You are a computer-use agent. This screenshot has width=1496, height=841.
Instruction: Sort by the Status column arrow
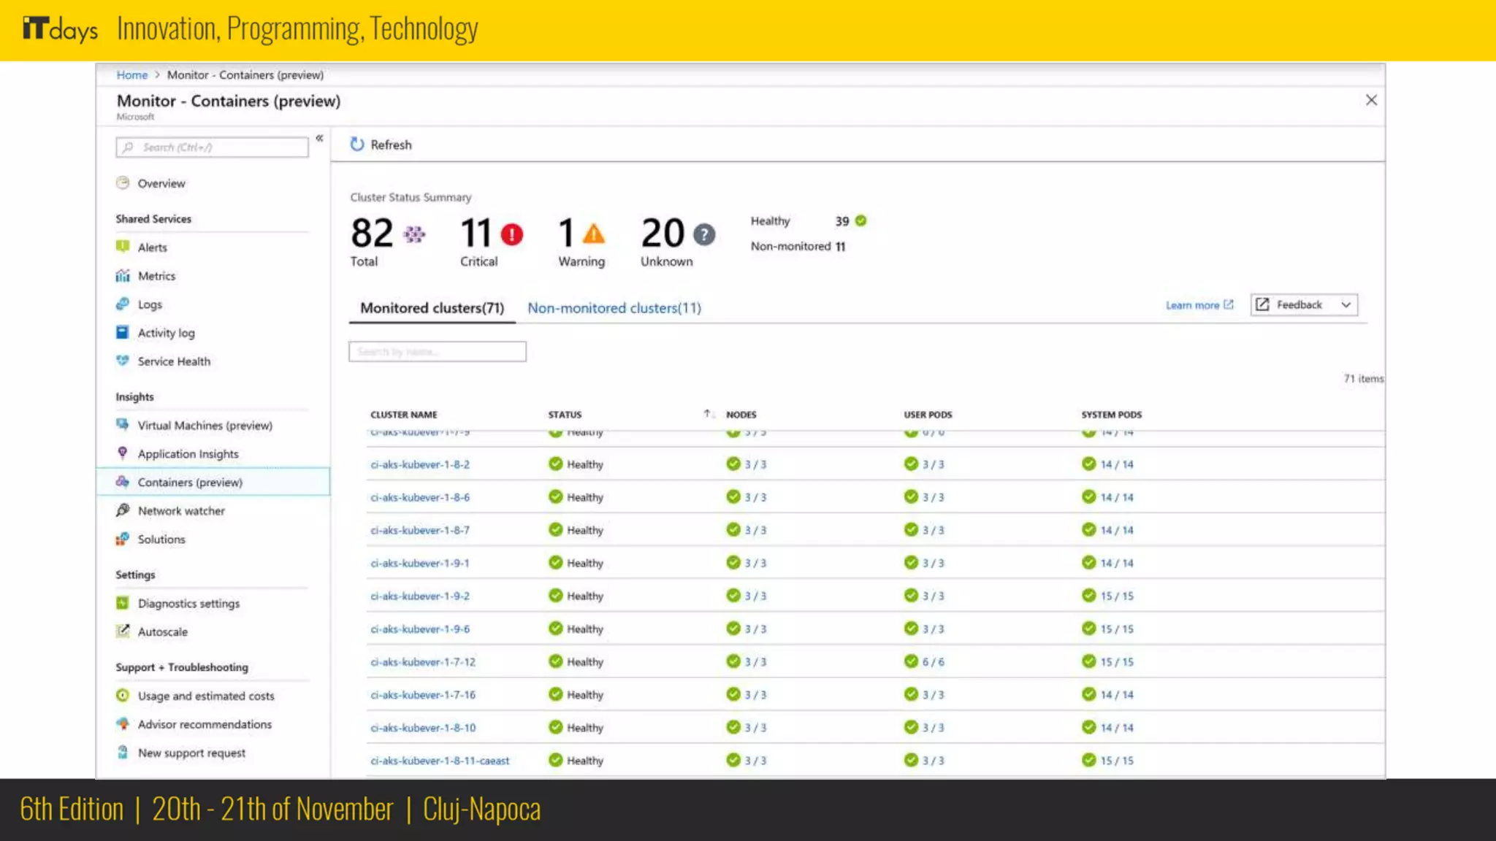tap(706, 414)
